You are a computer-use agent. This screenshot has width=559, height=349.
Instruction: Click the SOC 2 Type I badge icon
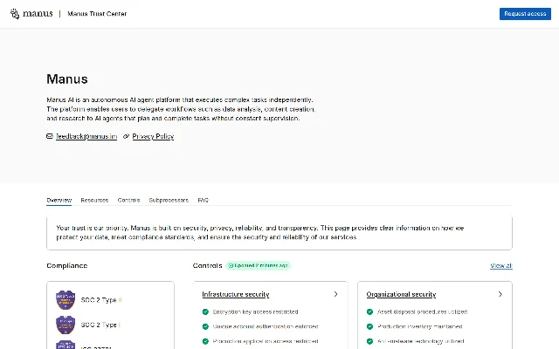pyautogui.click(x=66, y=325)
